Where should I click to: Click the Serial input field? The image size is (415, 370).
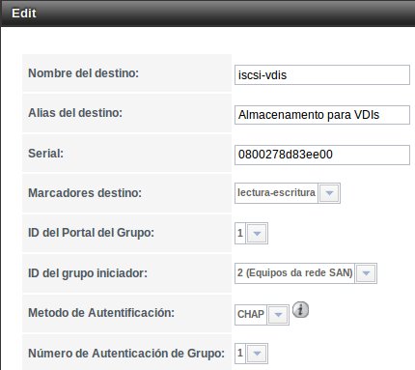coord(322,155)
